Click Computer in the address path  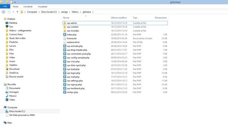click(x=32, y=12)
